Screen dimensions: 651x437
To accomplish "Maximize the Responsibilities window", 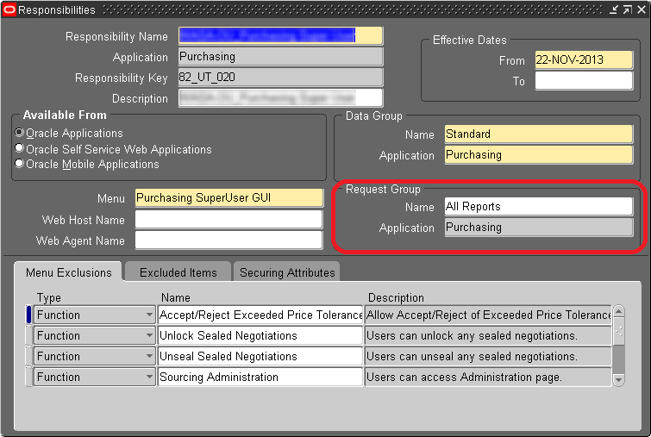I will click(628, 9).
